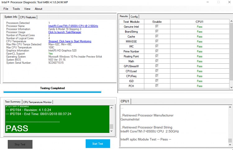This screenshot has width=233, height=150.
Task: Click the Prime Number module name cell
Action: tap(131, 51)
